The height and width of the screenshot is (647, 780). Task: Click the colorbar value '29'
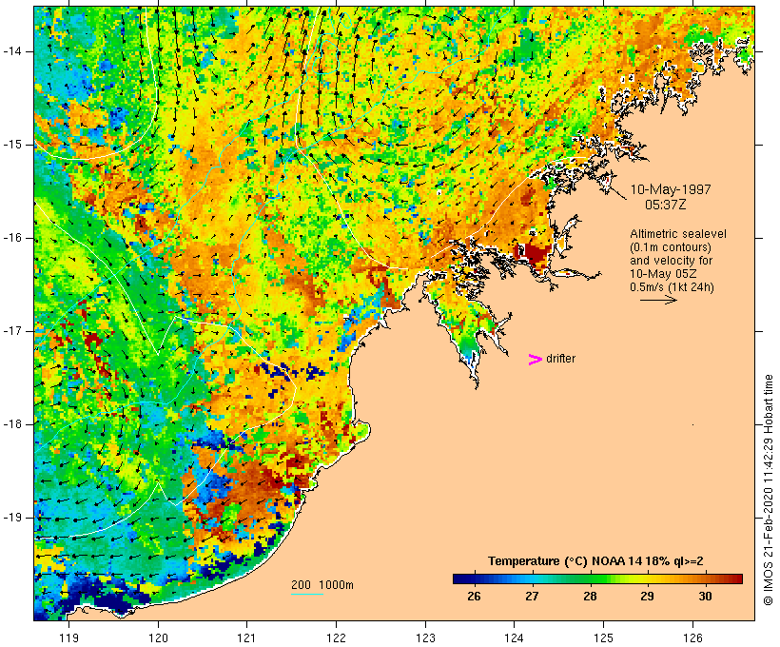click(647, 597)
